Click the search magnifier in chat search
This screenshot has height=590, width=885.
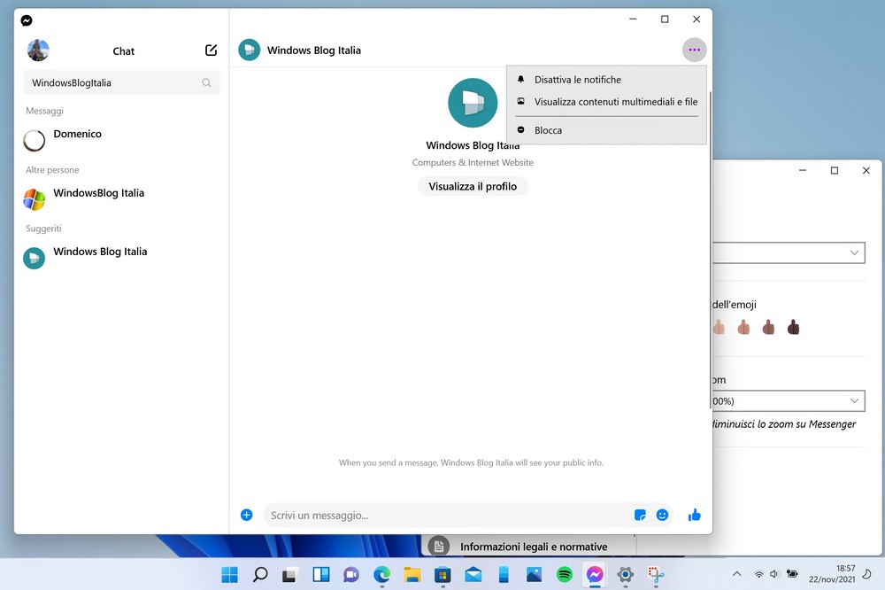(x=206, y=83)
